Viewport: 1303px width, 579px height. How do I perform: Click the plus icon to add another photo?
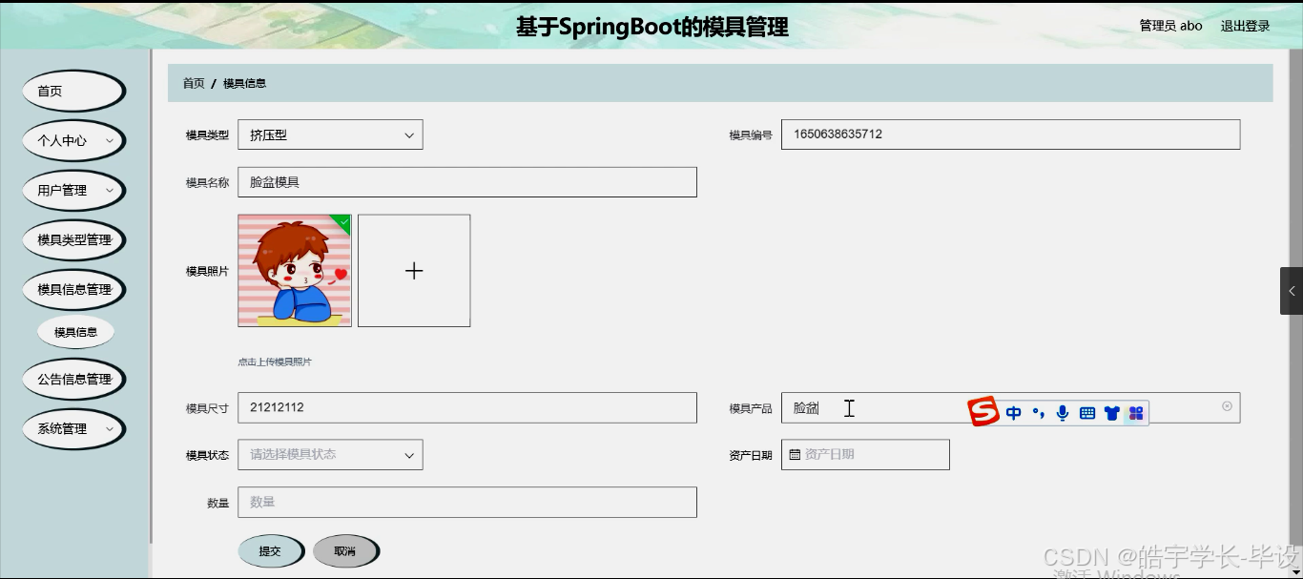click(413, 270)
